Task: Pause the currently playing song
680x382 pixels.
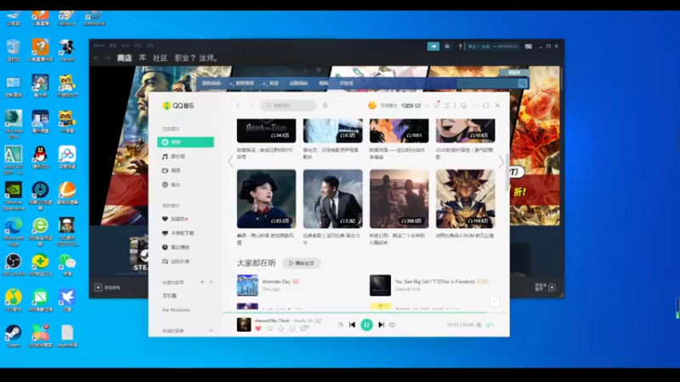Action: pyautogui.click(x=366, y=324)
